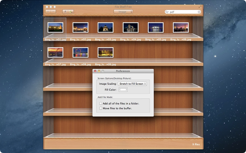Close the Preferences window
The width and height of the screenshot is (246, 153).
pyautogui.click(x=95, y=71)
